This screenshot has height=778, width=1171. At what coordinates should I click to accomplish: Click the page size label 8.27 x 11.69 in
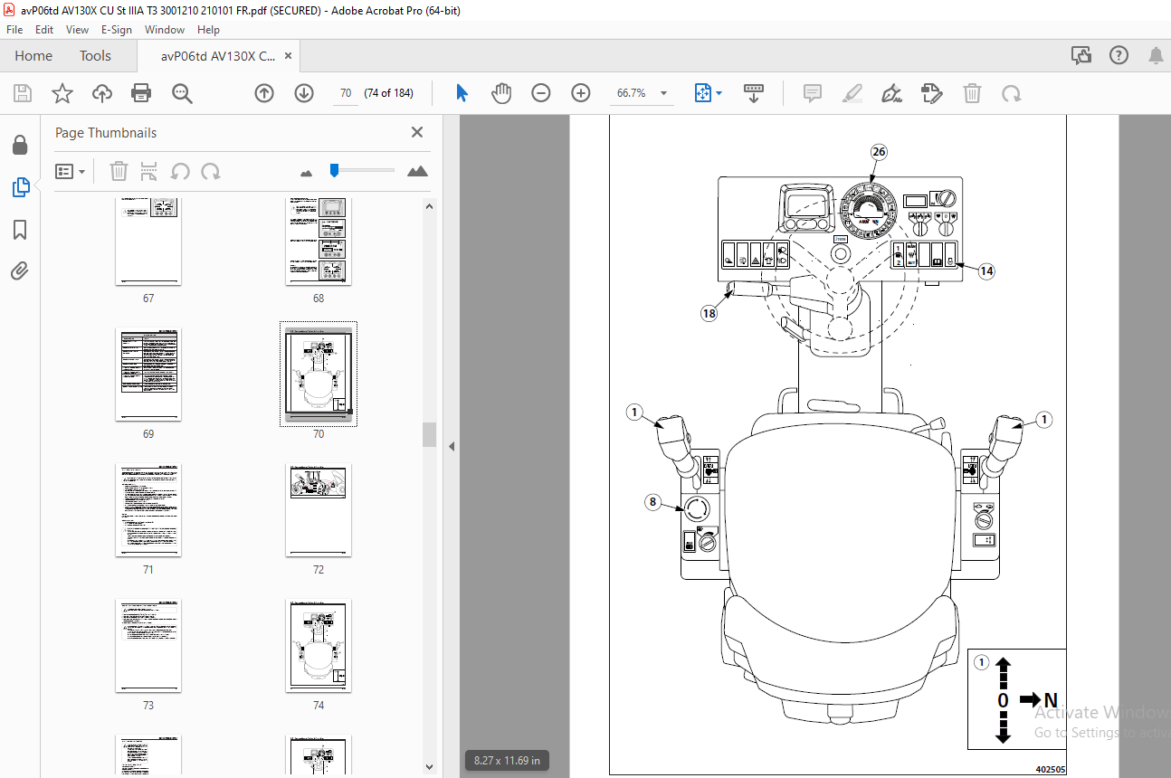pos(507,761)
